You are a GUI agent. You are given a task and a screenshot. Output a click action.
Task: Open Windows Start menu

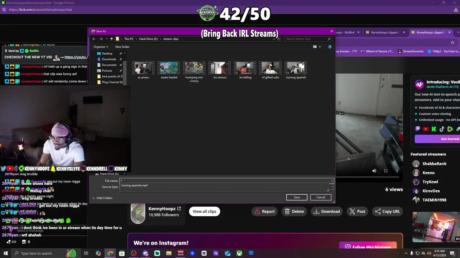click(5, 253)
